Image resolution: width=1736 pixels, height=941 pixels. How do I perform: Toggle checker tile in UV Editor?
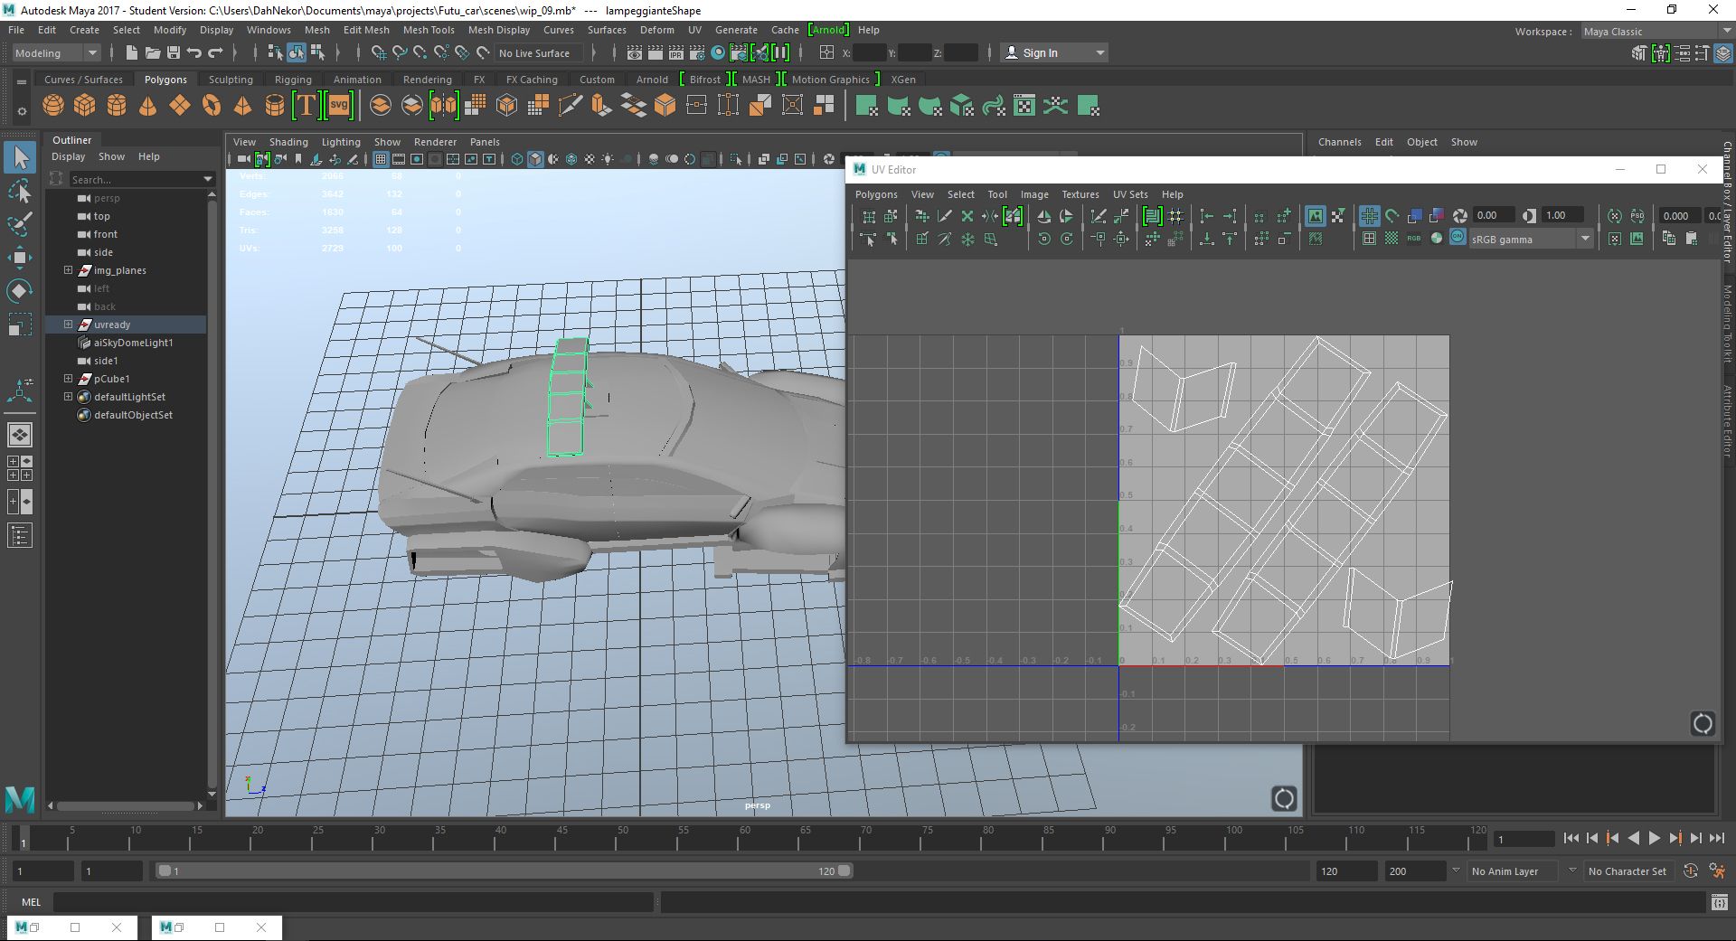[x=1392, y=239]
